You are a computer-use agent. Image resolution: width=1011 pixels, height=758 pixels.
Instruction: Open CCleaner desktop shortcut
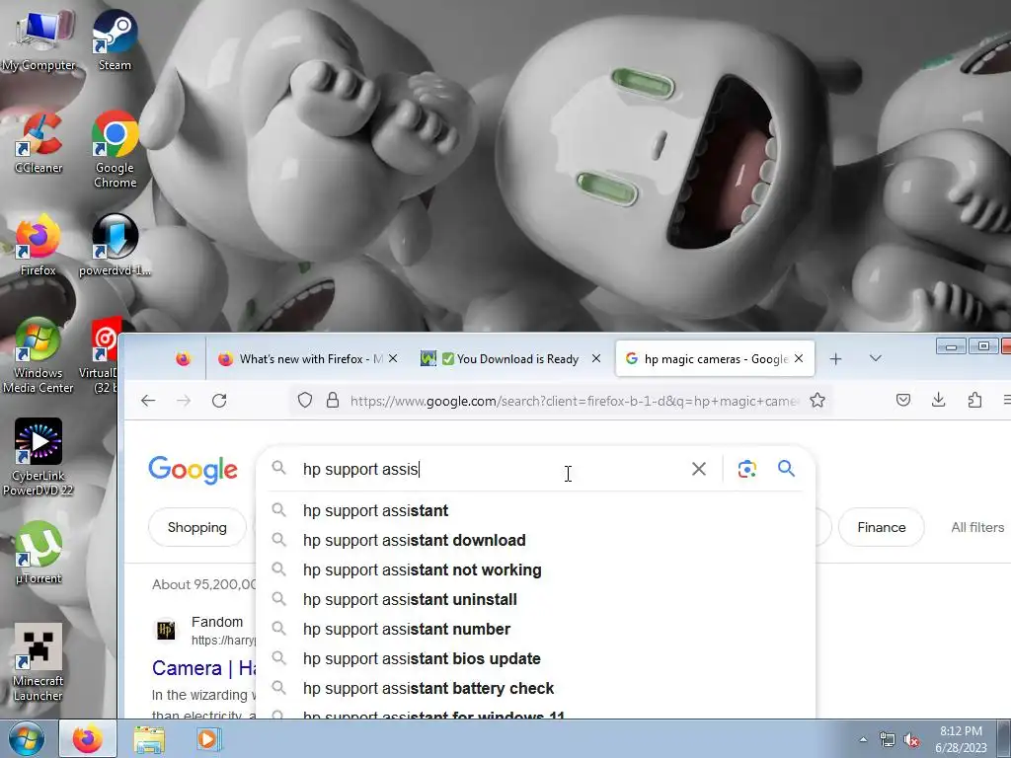click(x=39, y=143)
